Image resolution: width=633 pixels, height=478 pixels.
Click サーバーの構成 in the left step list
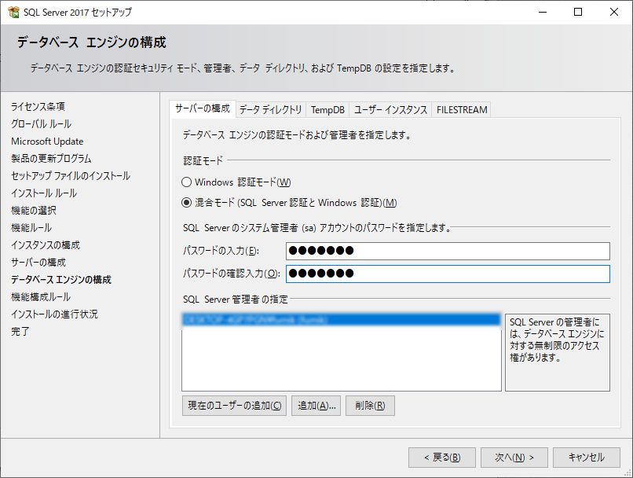pos(38,263)
